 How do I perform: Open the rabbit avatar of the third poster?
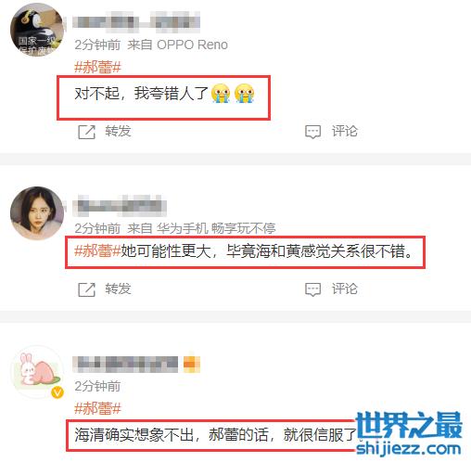(x=37, y=372)
